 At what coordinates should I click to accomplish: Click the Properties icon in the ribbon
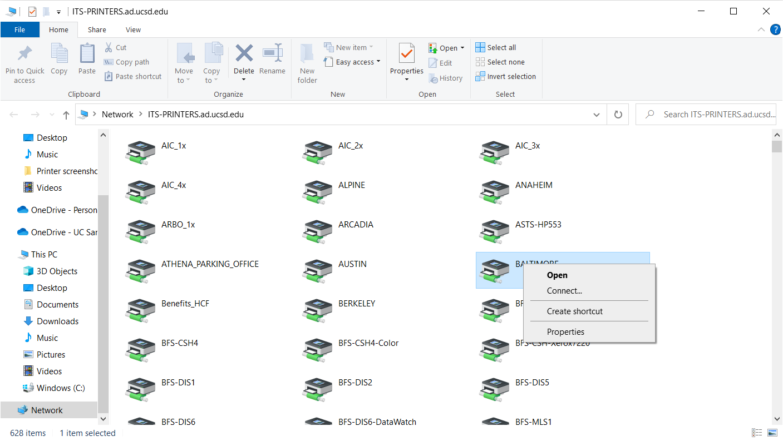coord(407,54)
